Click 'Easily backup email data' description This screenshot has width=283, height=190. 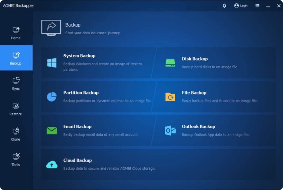(x=101, y=134)
